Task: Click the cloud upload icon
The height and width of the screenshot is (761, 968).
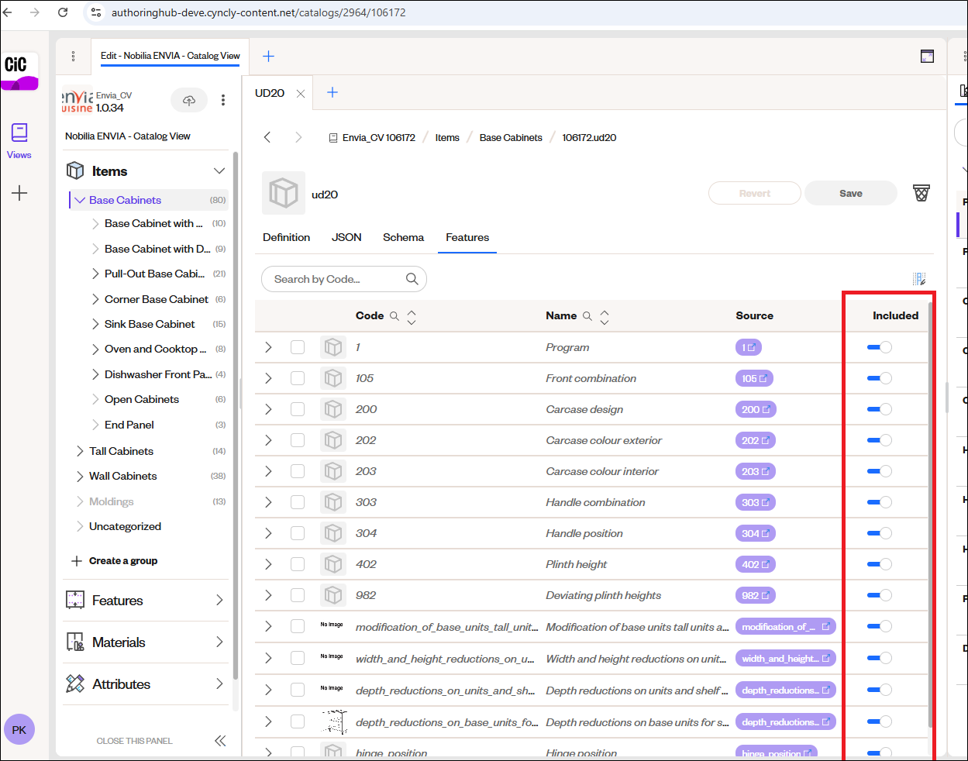Action: 189,100
